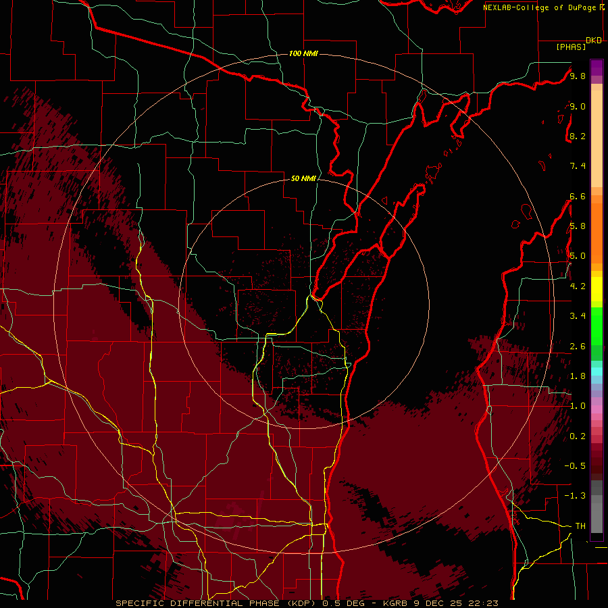Click the 0.2 value on the color scale
Image resolution: width=608 pixels, height=608 pixels.
point(578,436)
